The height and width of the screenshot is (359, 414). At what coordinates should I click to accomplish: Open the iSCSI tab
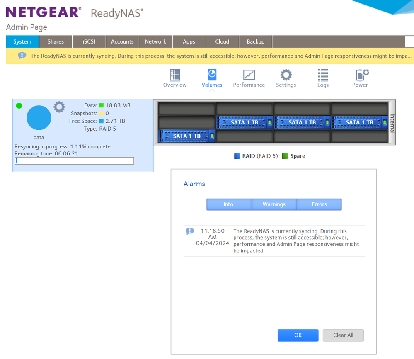(x=89, y=41)
